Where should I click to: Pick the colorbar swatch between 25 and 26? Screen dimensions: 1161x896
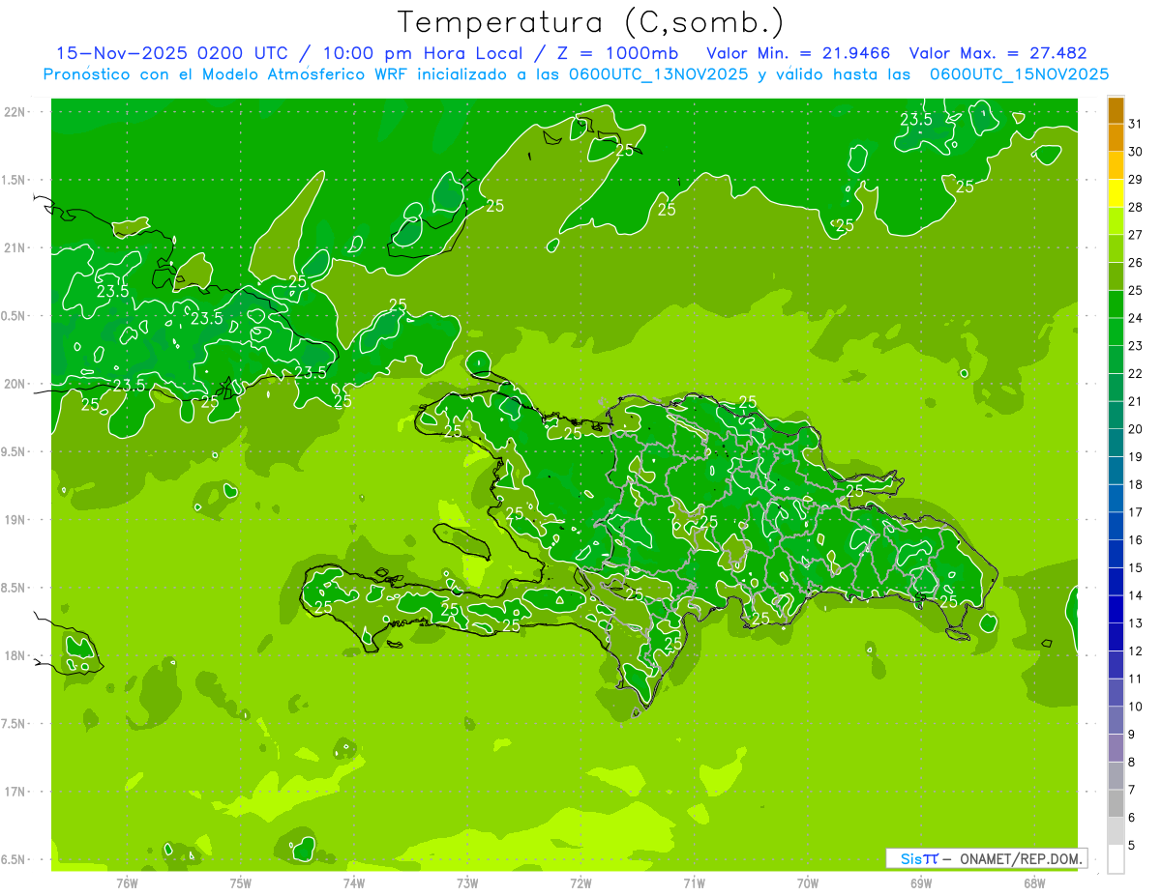pos(1116,276)
